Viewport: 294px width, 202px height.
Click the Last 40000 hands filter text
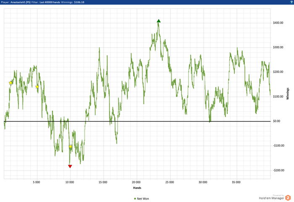click(50, 2)
